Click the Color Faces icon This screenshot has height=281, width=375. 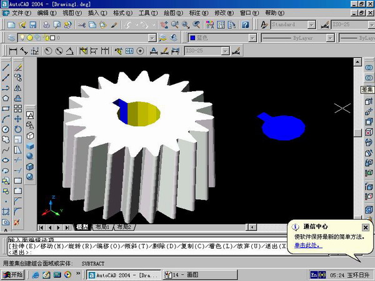click(369, 173)
